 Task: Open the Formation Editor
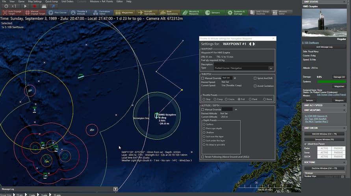tap(102, 13)
